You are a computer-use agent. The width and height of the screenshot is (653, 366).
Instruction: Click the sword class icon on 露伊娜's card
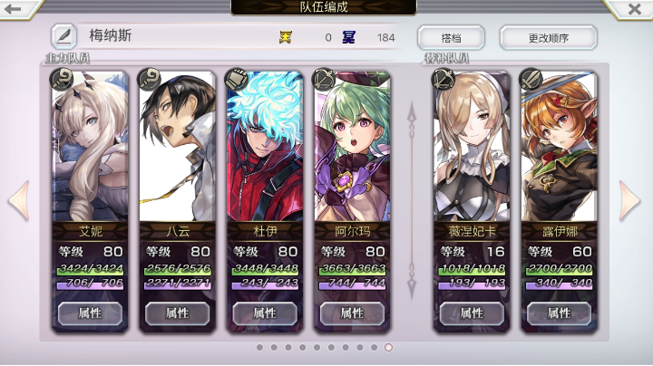tap(531, 79)
